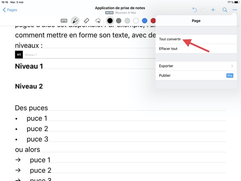Click the add plus icon
Image resolution: width=241 pixels, height=181 pixels.
tap(213, 10)
